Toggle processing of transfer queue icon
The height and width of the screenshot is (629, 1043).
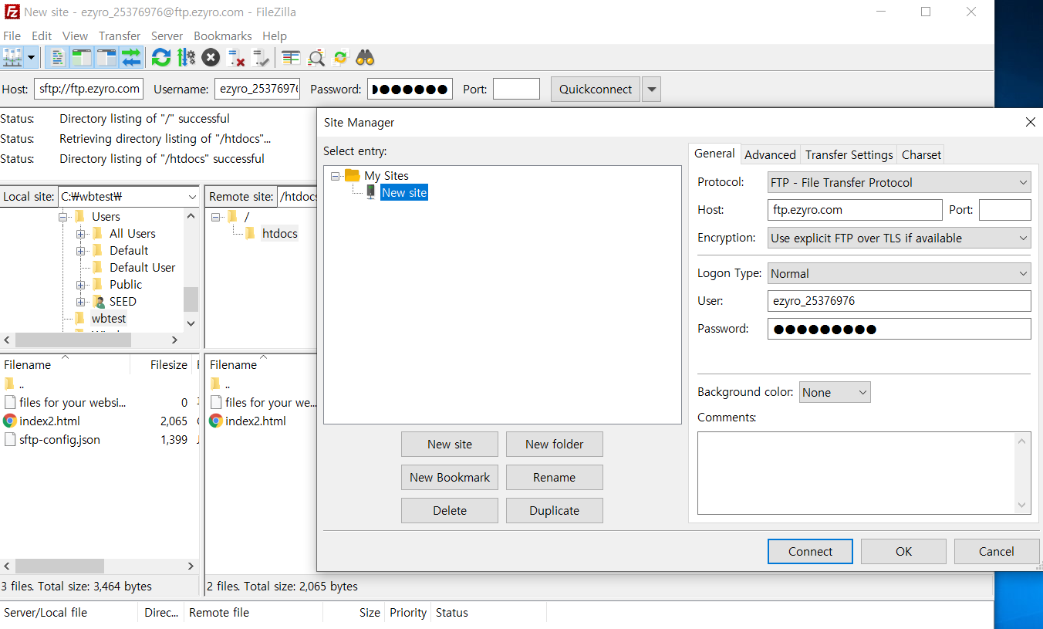coord(186,57)
